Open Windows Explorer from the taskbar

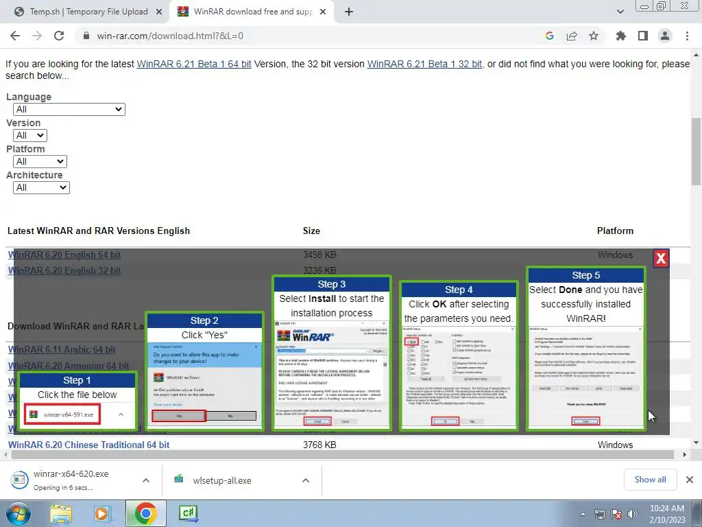click(61, 513)
